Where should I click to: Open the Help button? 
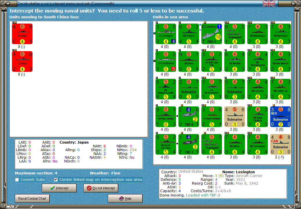coord(125,199)
